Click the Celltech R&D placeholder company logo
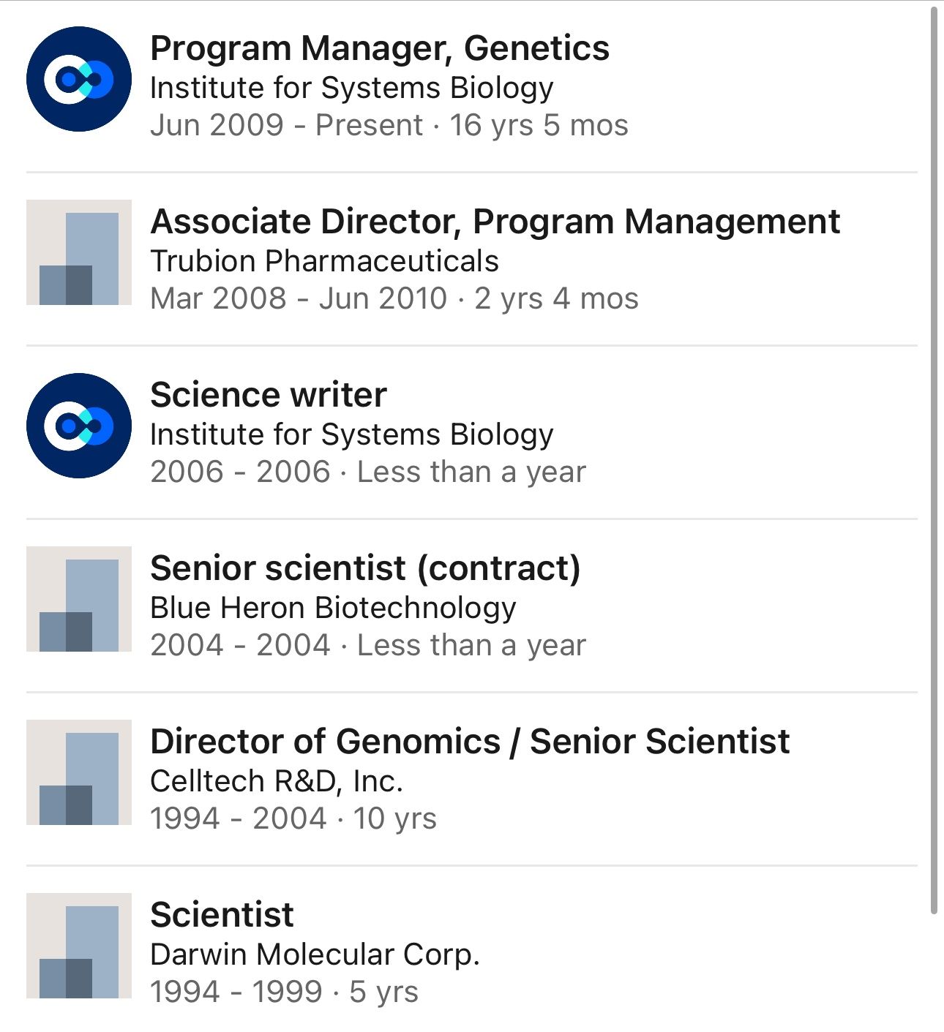The width and height of the screenshot is (944, 1032). (x=79, y=772)
